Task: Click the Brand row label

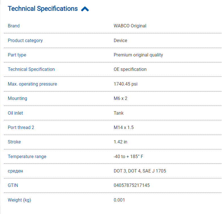Action: click(14, 26)
